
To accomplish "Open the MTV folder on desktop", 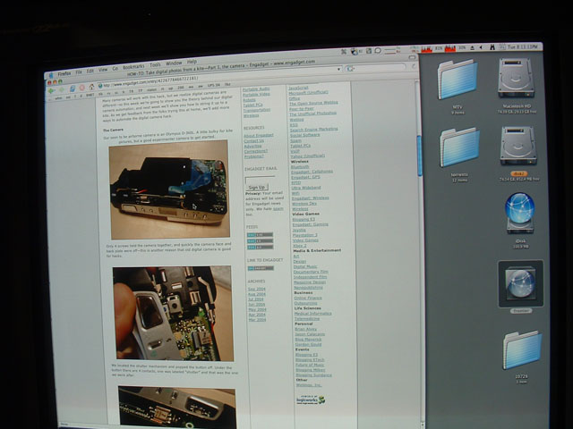I will pos(458,80).
